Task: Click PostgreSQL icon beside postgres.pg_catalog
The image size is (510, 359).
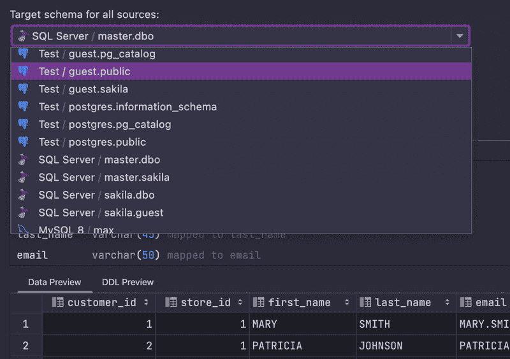Action: click(x=23, y=123)
